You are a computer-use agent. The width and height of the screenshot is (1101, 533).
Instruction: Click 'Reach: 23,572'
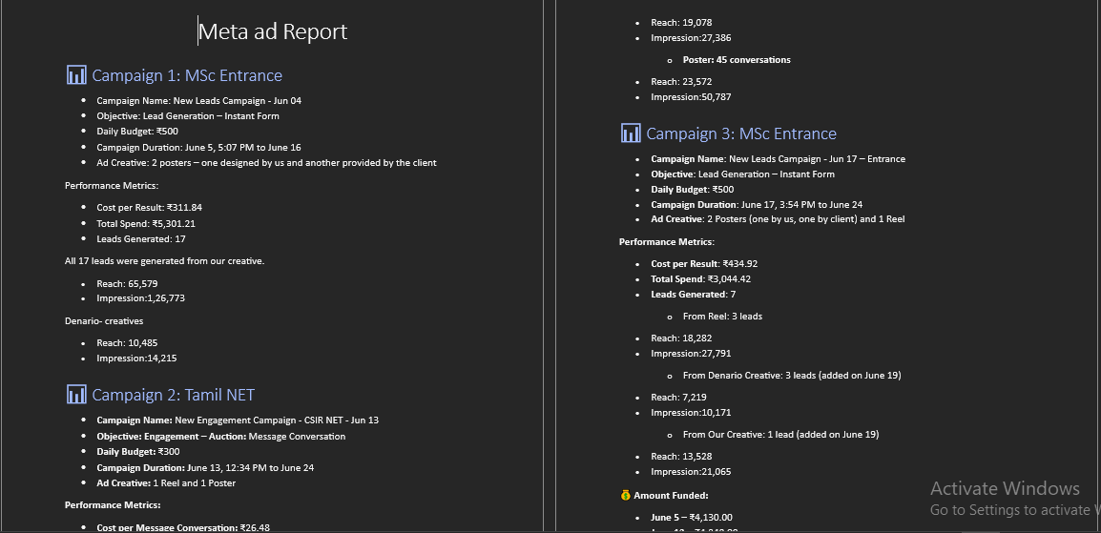681,82
